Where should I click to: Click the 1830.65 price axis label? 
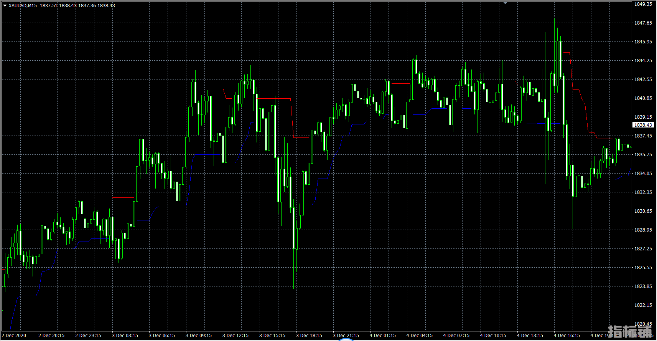pyautogui.click(x=643, y=211)
